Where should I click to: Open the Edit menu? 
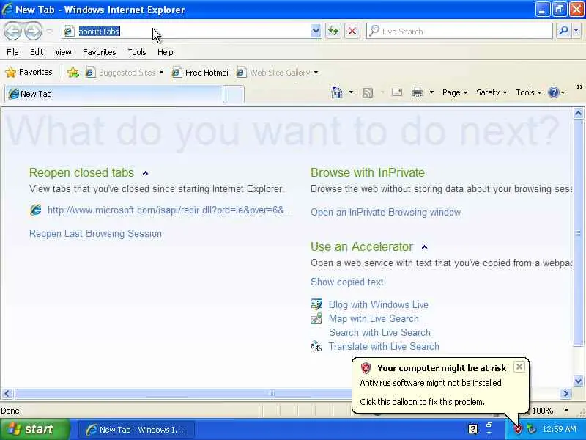pyautogui.click(x=37, y=52)
